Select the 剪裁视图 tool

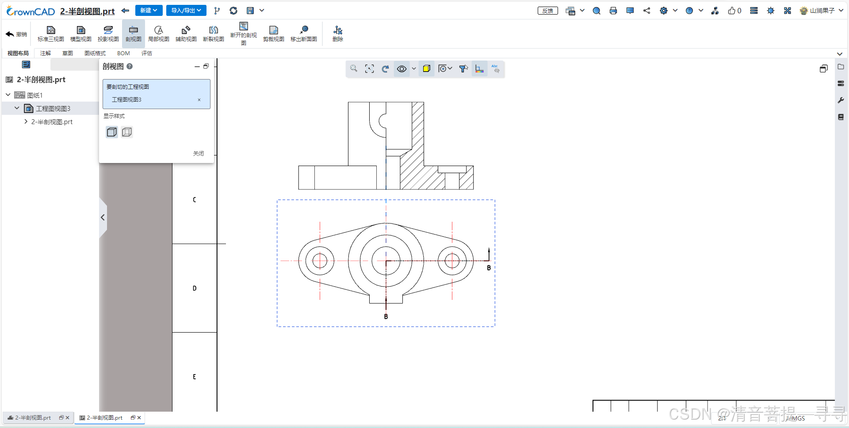click(274, 34)
